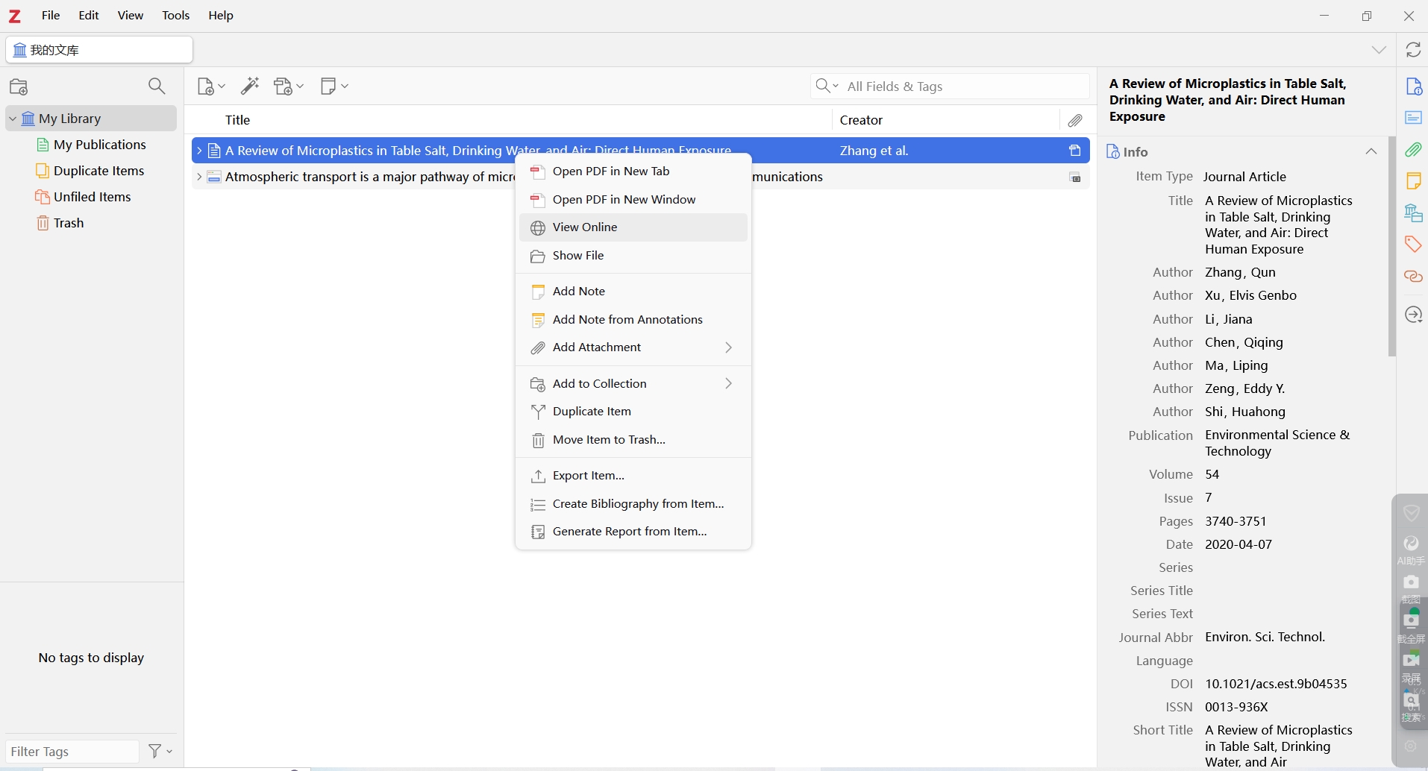The height and width of the screenshot is (771, 1428).
Task: Click the Abstract pane sidebar icon
Action: click(1414, 118)
